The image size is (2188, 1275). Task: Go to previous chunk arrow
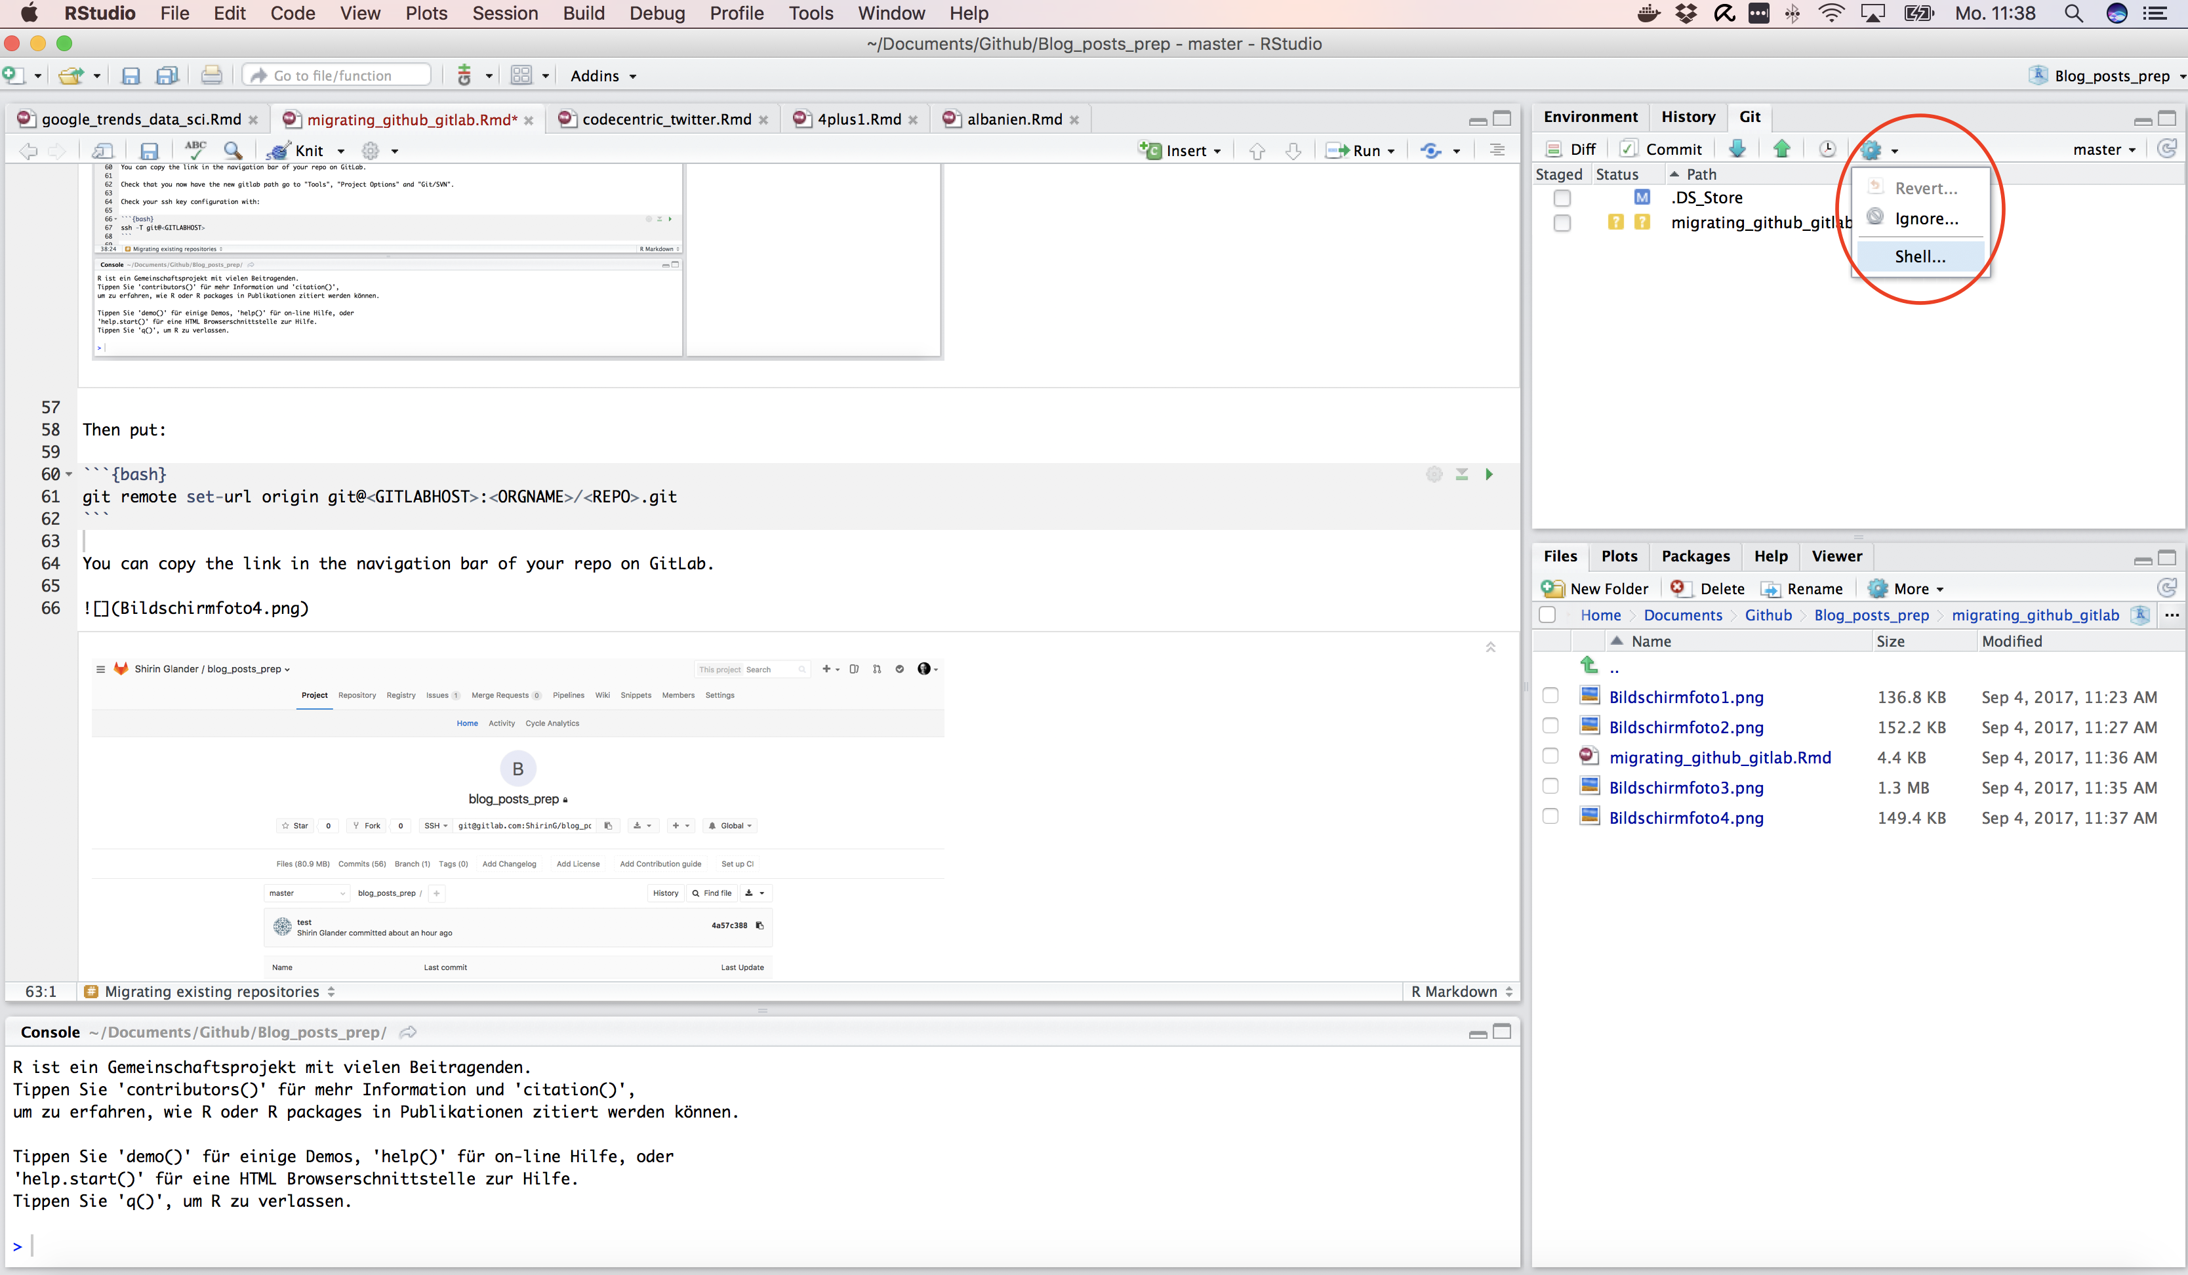1257,150
